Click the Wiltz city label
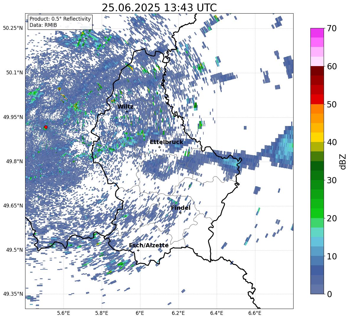Screen dimensions: 350x319 pos(125,107)
